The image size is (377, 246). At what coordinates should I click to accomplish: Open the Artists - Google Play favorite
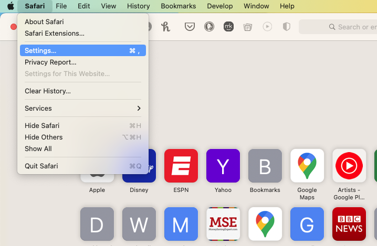click(349, 166)
